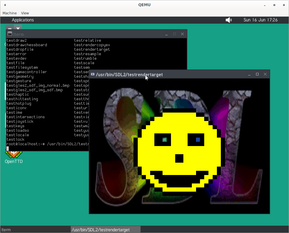Open the Machine menu in QEMU
The height and width of the screenshot is (233, 289).
click(x=10, y=13)
